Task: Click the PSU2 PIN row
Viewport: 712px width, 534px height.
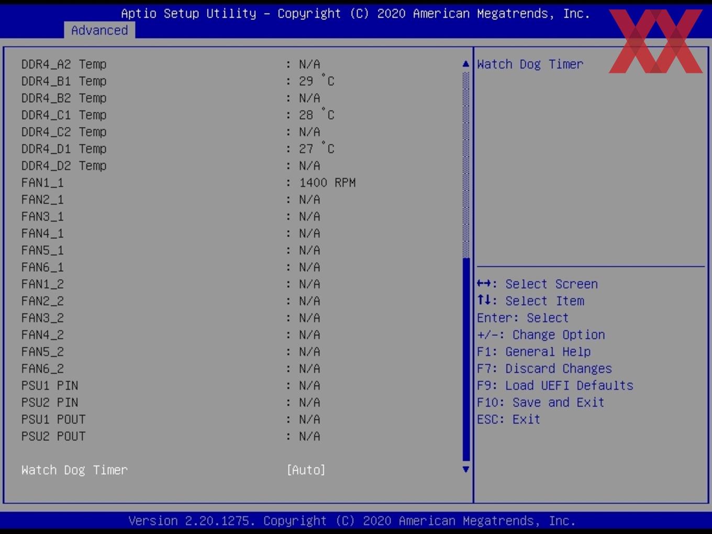Action: pos(171,403)
